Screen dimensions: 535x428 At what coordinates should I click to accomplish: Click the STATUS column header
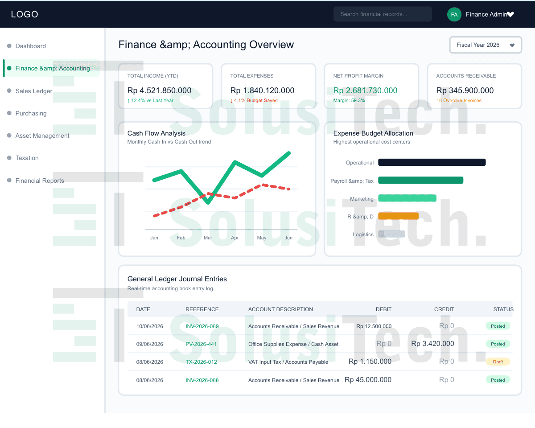503,309
